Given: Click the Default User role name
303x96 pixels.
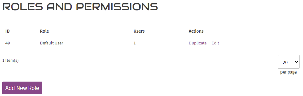Looking at the screenshot, I should tap(51, 43).
